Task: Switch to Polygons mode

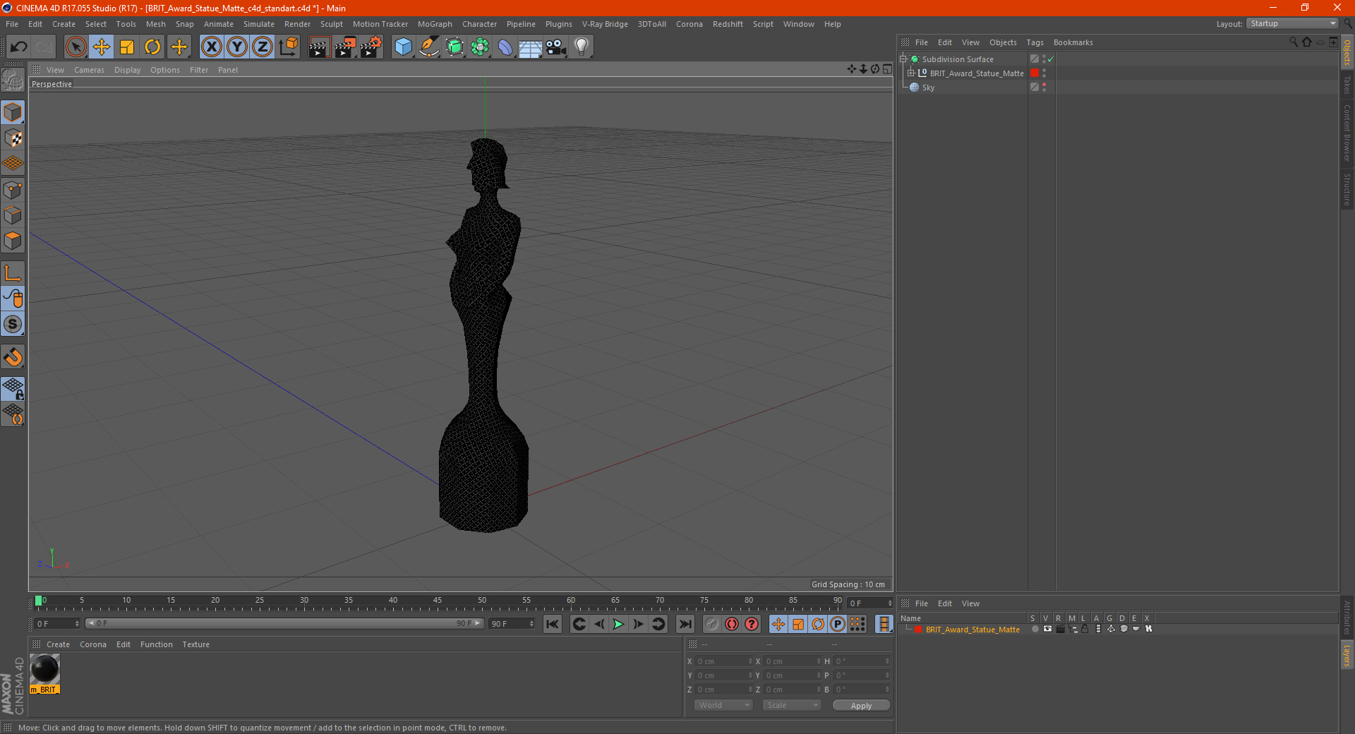Action: pos(13,241)
